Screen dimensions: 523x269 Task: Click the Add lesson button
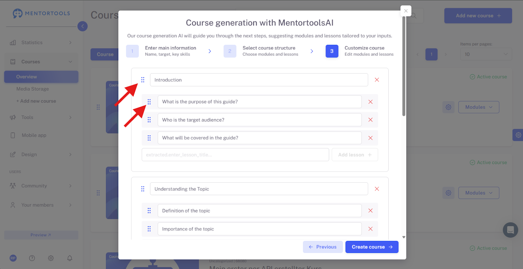click(x=355, y=155)
